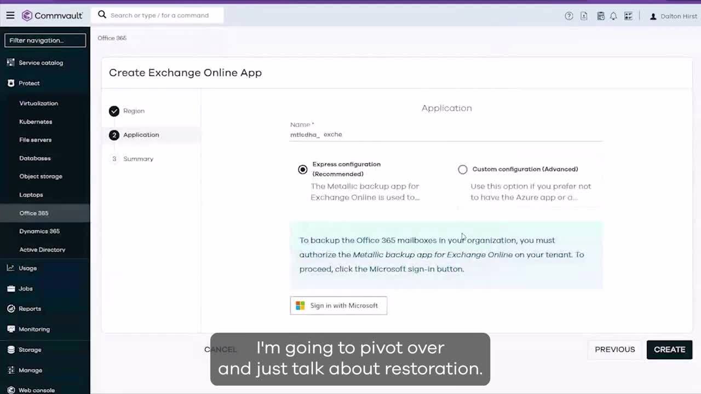
Task: Open the jobs calendar icon in header
Action: [x=601, y=16]
